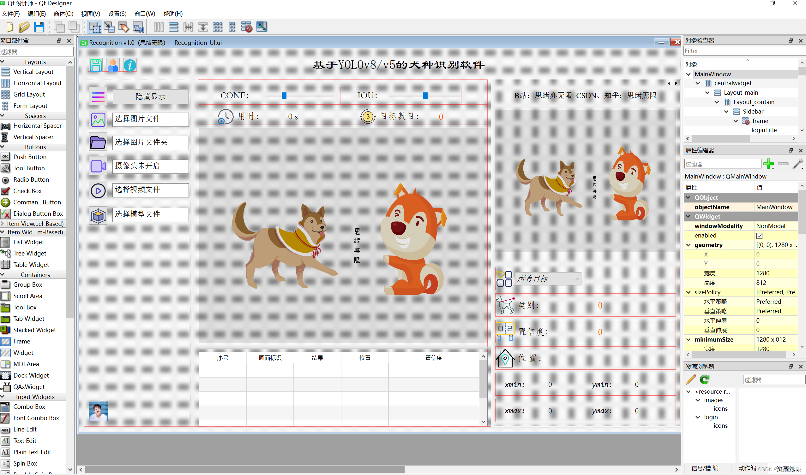Click the green plus icon in property editor
806x475 pixels.
click(768, 164)
